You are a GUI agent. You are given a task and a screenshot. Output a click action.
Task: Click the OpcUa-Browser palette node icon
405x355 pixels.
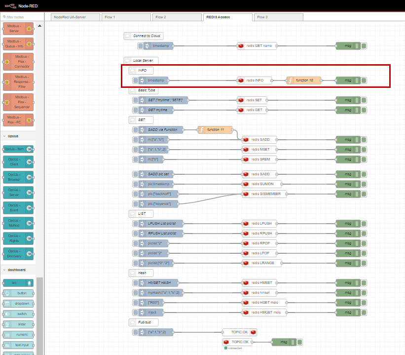coord(29,177)
